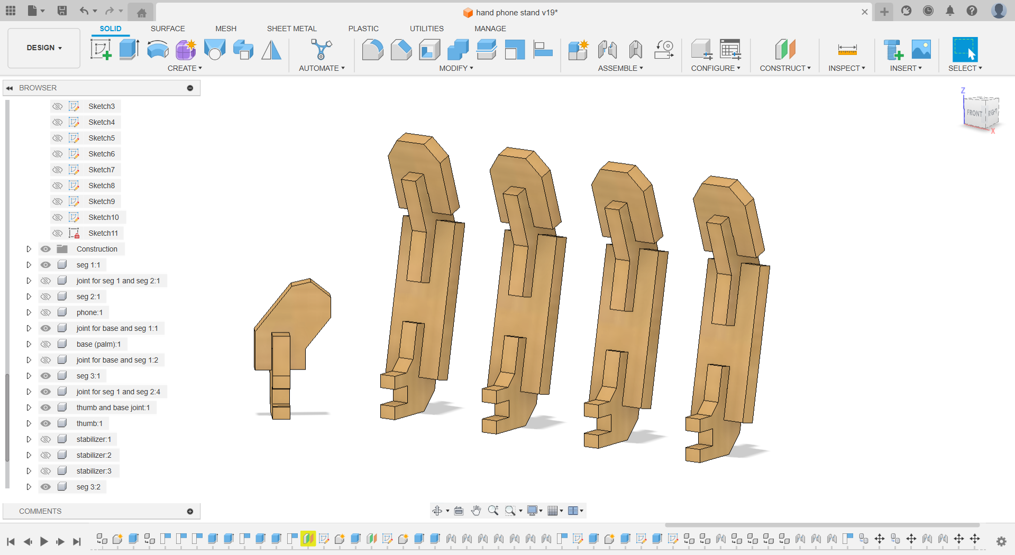This screenshot has width=1015, height=555.
Task: Show Sketch3 via its eye icon
Action: (x=57, y=106)
